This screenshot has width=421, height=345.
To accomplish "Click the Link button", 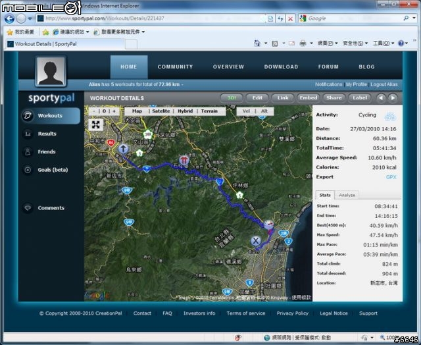I will tap(283, 98).
